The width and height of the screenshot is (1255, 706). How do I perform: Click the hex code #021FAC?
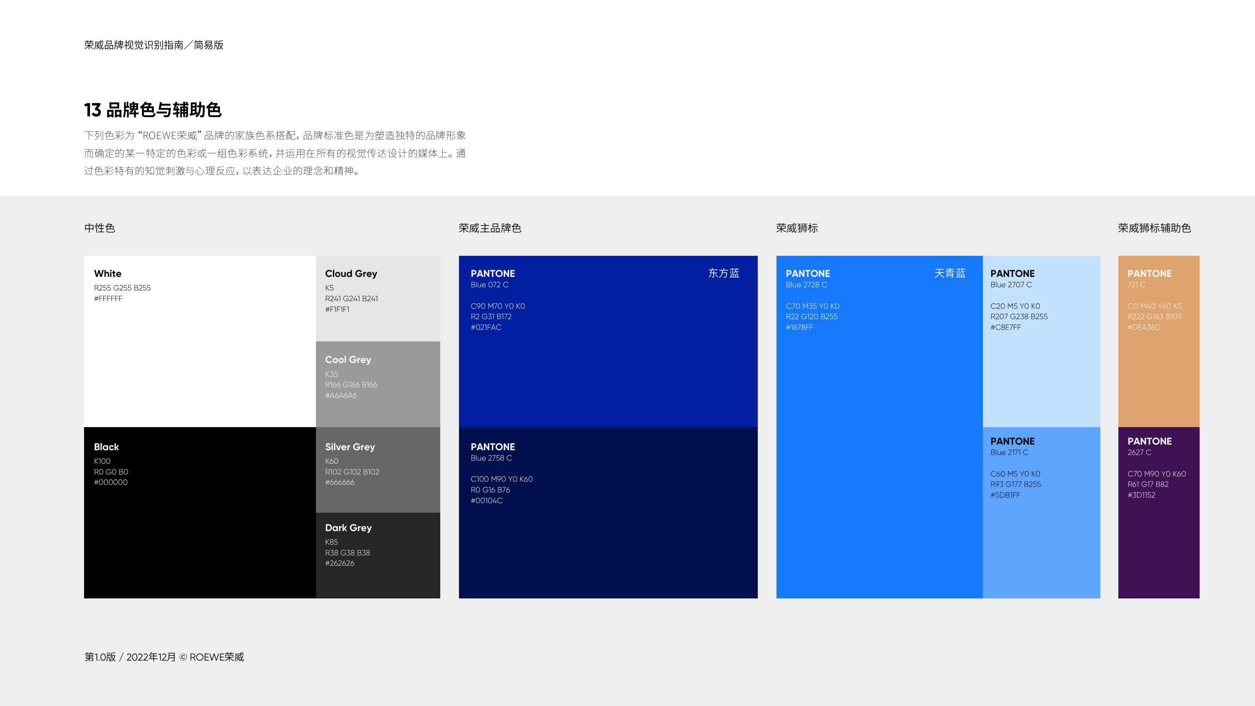pos(486,328)
